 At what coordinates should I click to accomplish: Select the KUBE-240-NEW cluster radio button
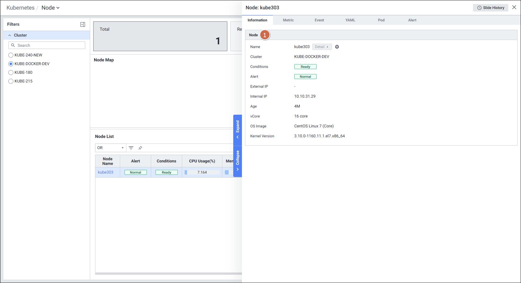pos(11,55)
